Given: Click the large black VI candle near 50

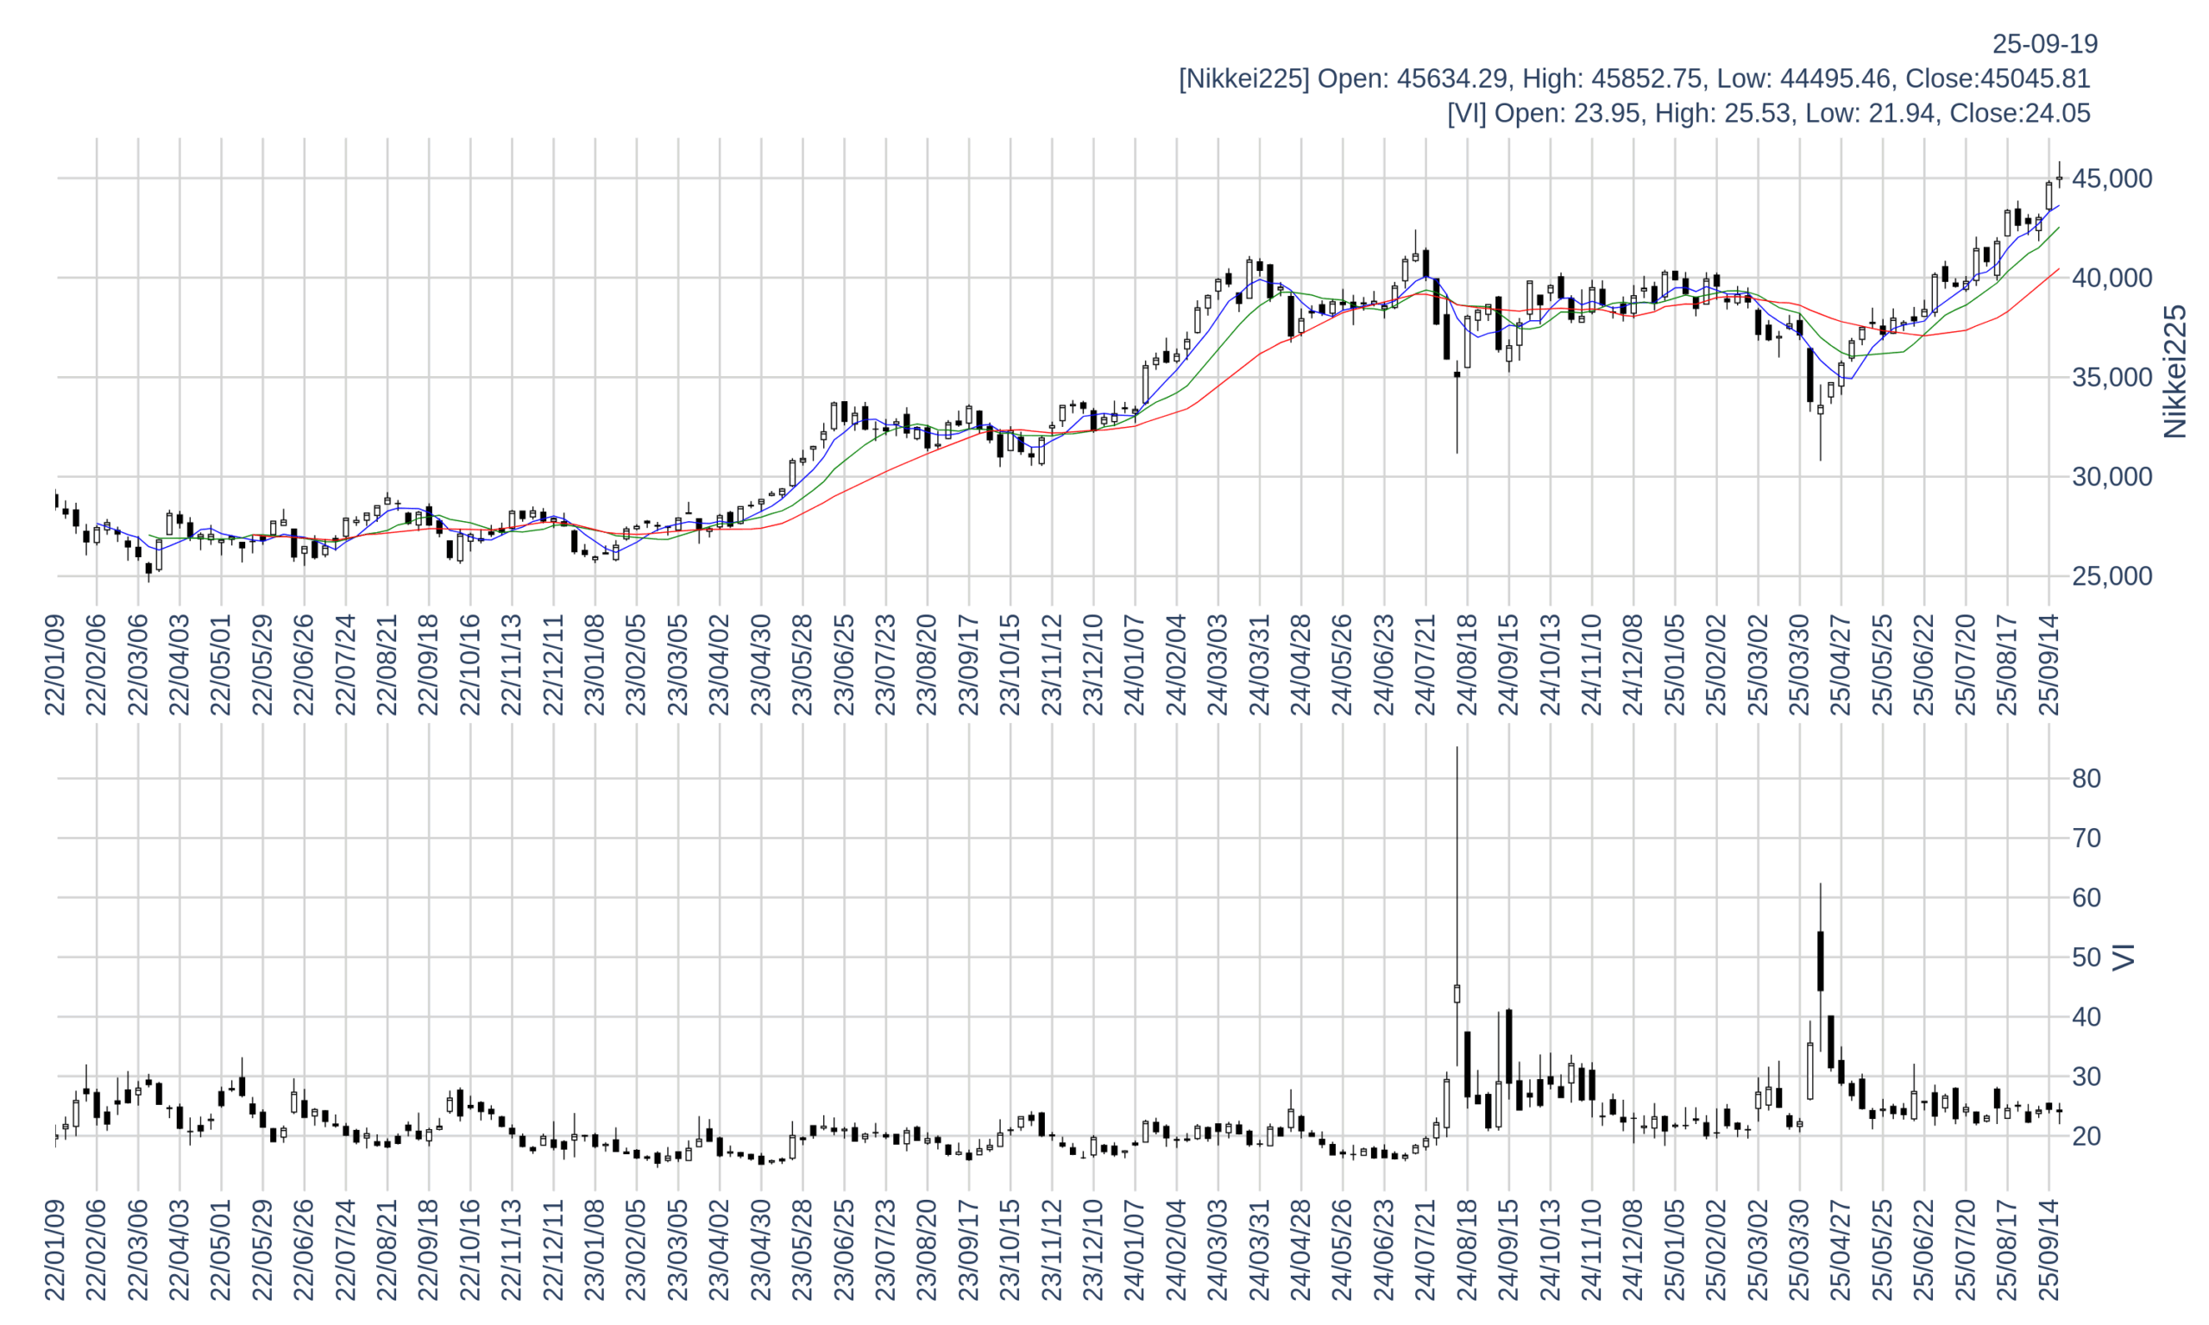Looking at the screenshot, I should point(1820,961).
